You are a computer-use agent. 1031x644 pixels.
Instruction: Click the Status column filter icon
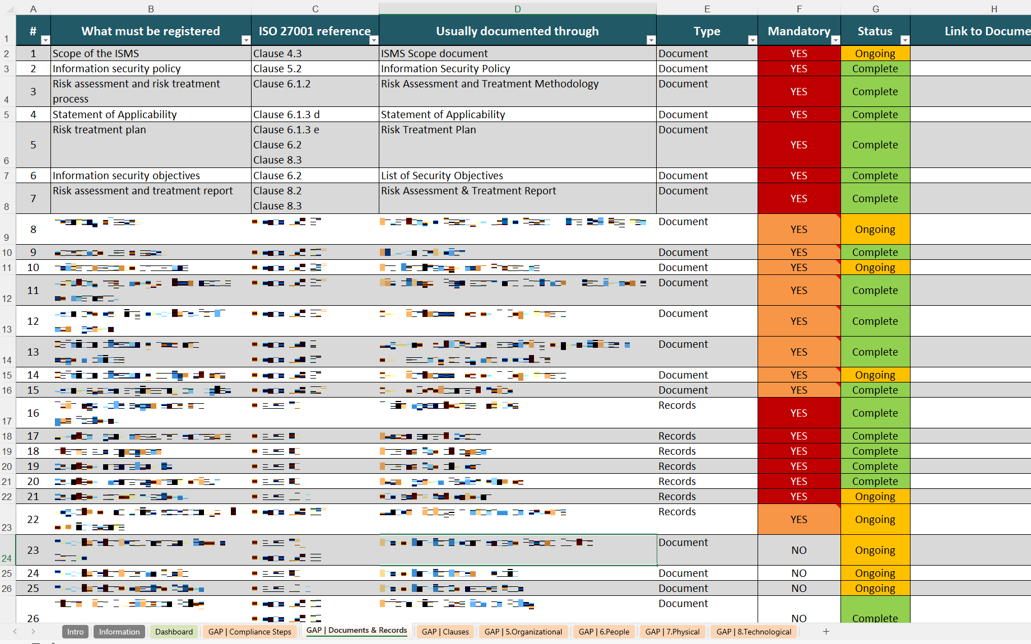pos(904,40)
